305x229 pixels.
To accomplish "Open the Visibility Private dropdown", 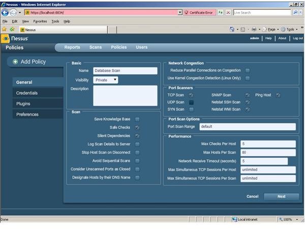I will pyautogui.click(x=105, y=80).
